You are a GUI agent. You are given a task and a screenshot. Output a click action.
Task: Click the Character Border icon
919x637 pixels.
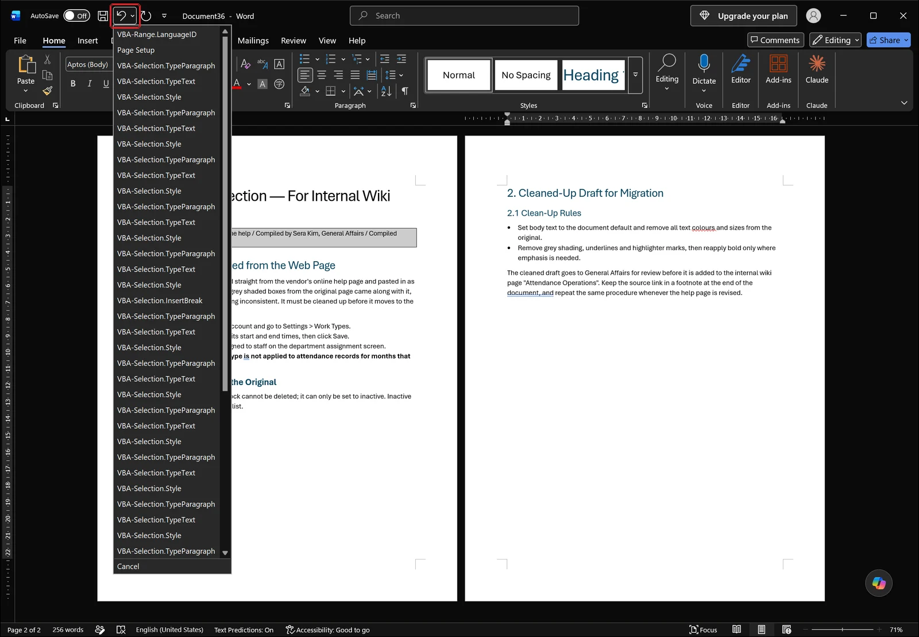pyautogui.click(x=279, y=64)
